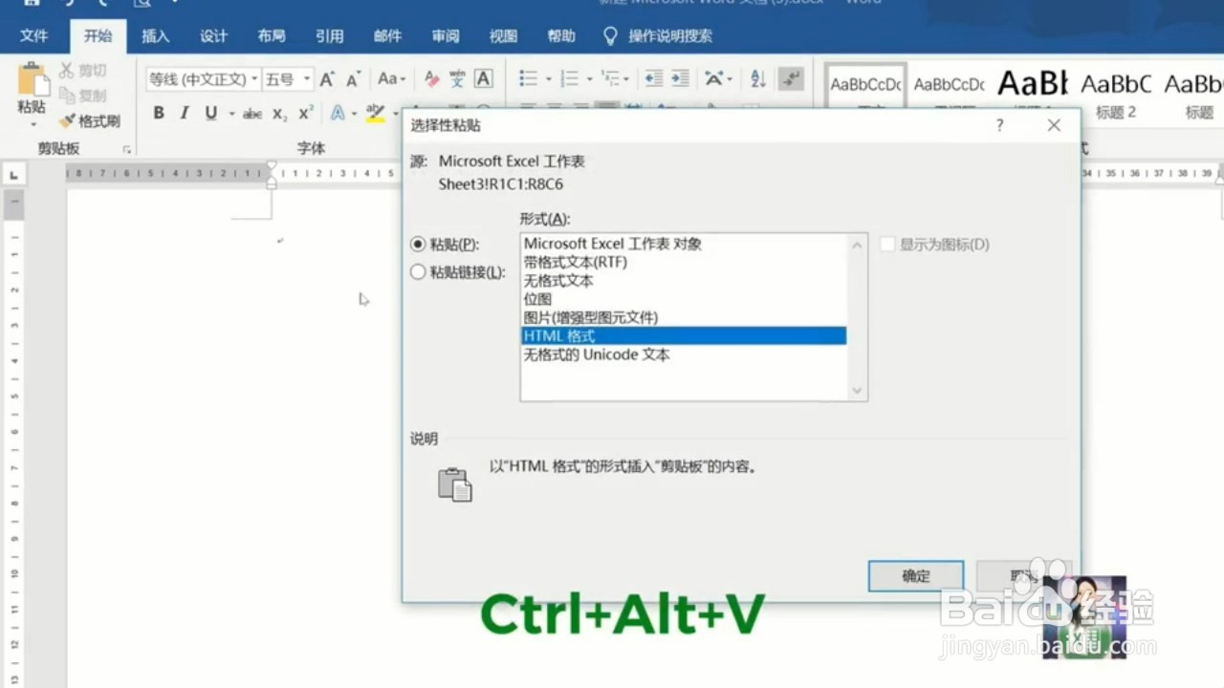The height and width of the screenshot is (688, 1224).
Task: Toggle underline formatting
Action: pyautogui.click(x=210, y=113)
